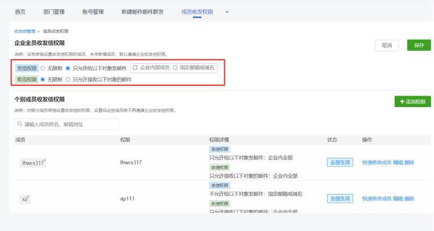Select 无限制 for 收信权限
Viewport: 434px width, 231px height.
(43, 79)
